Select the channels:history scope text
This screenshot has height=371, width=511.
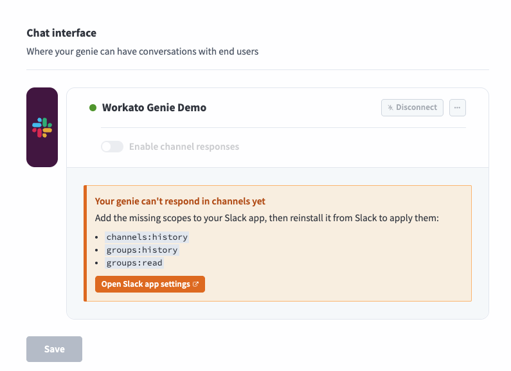147,237
